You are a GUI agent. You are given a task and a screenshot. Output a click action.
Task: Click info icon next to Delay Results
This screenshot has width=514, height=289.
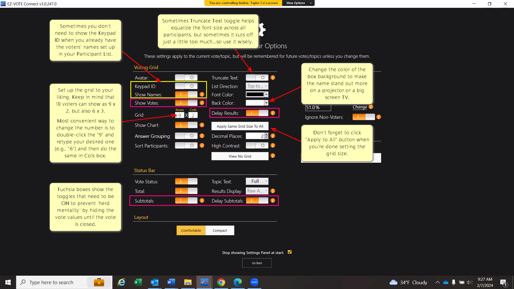[273, 113]
